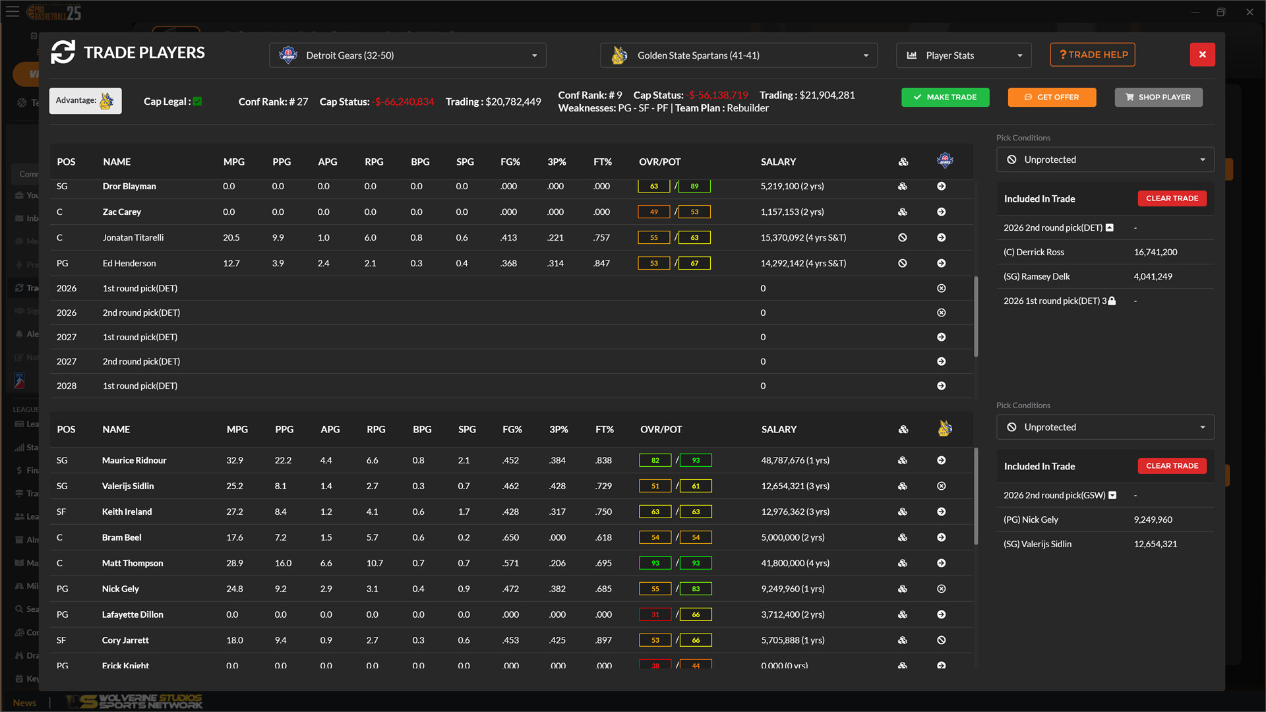Open the Detroit Gears team selector
The width and height of the screenshot is (1266, 712).
[x=407, y=55]
